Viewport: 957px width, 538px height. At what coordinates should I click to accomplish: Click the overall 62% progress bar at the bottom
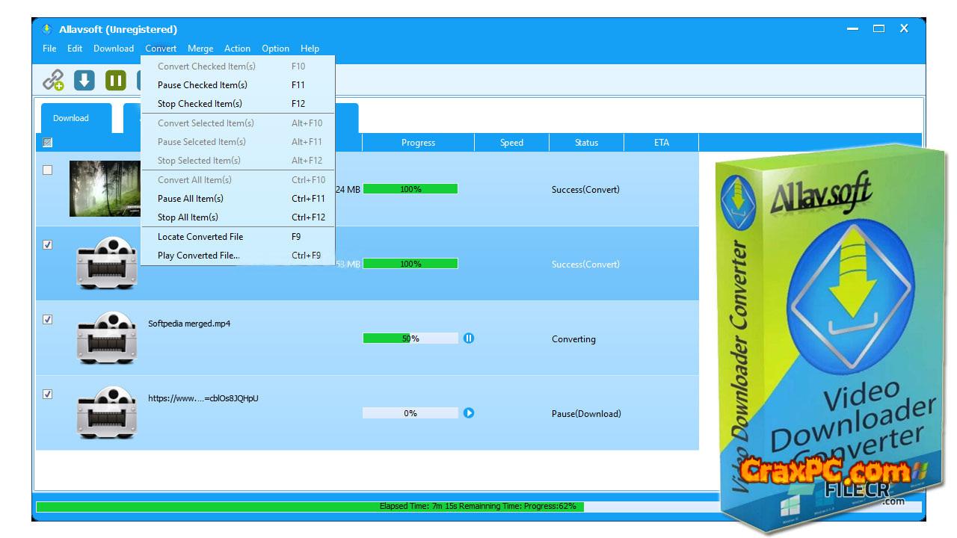click(x=478, y=506)
